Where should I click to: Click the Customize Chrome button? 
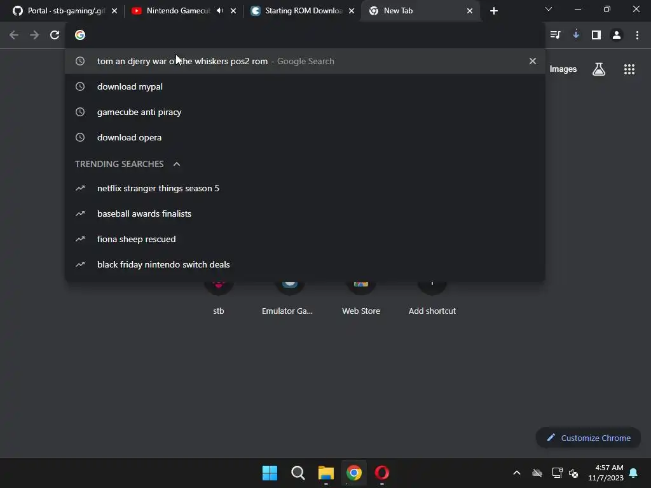pos(588,438)
